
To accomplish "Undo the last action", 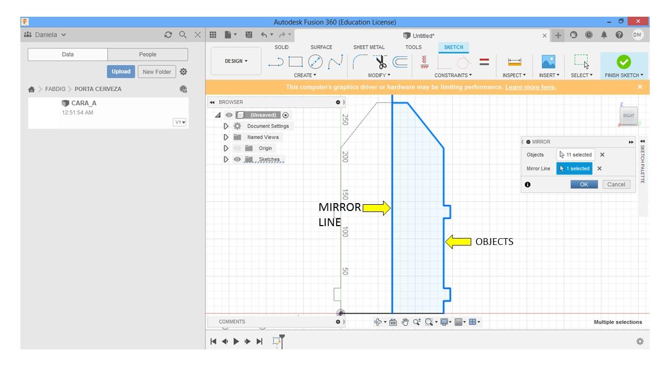I will (265, 35).
